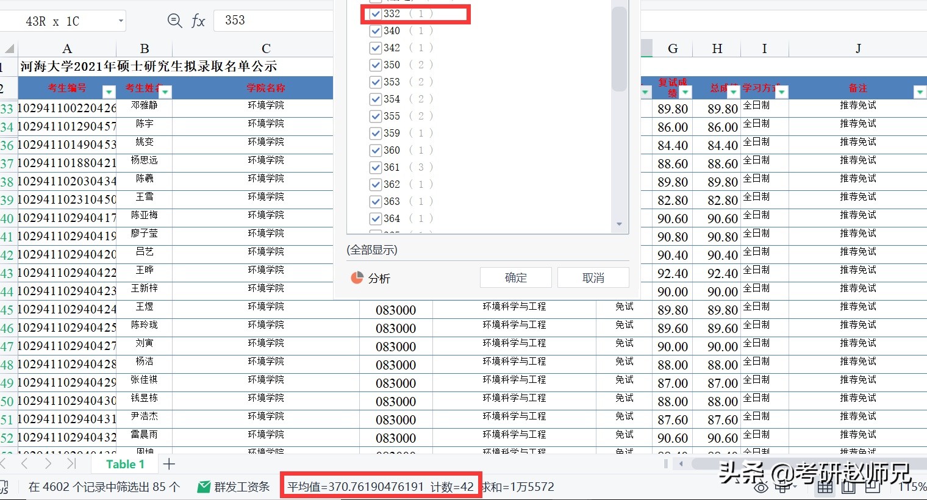Click the fx insert function icon
This screenshot has height=500, width=927.
[198, 20]
